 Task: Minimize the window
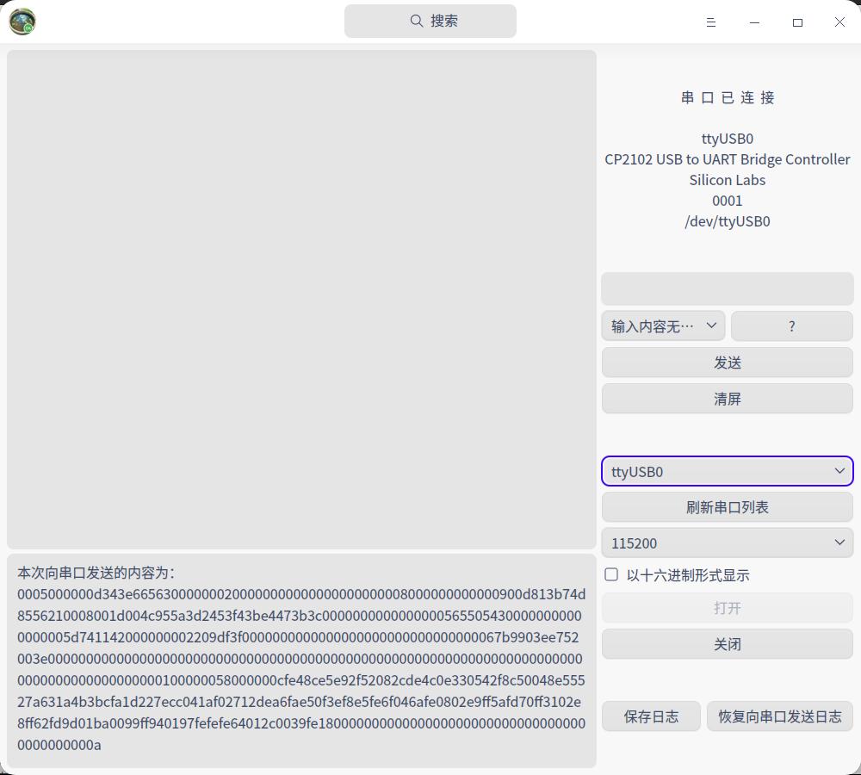tap(754, 22)
